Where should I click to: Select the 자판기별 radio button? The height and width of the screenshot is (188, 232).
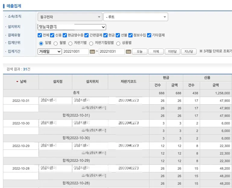[x=71, y=43]
